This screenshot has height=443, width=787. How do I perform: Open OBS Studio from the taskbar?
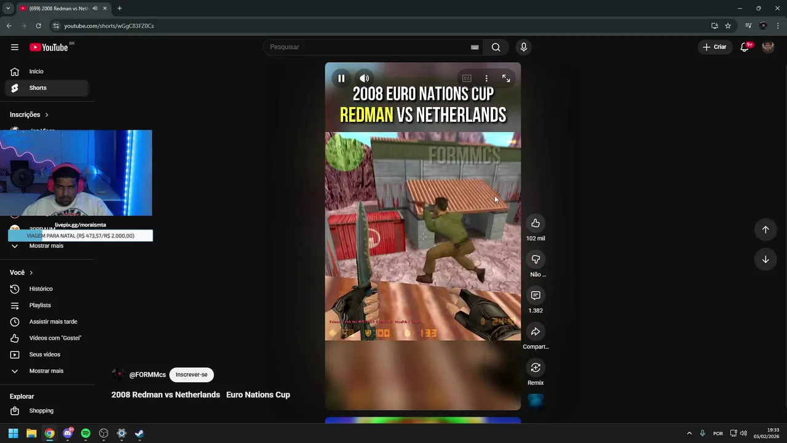tap(104, 433)
